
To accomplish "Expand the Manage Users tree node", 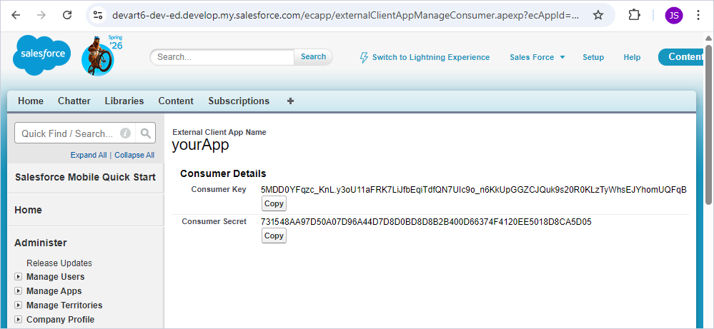I will coord(18,277).
